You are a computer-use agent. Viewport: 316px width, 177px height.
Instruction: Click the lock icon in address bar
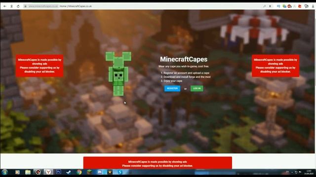point(25,6)
